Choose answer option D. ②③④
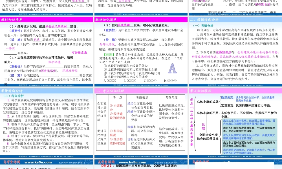 (170, 81)
